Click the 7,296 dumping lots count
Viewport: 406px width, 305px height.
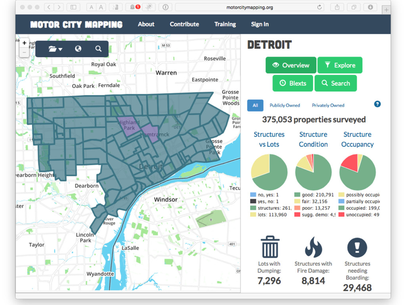click(x=269, y=281)
